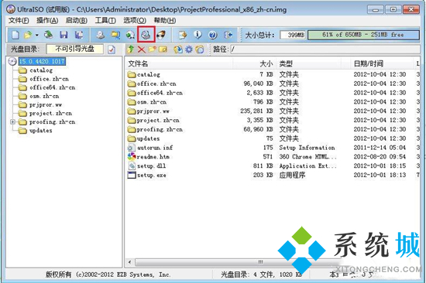426x283 pixels.
Task: Click the disc-with-arrow icon left of the gear
Action: tap(178, 49)
